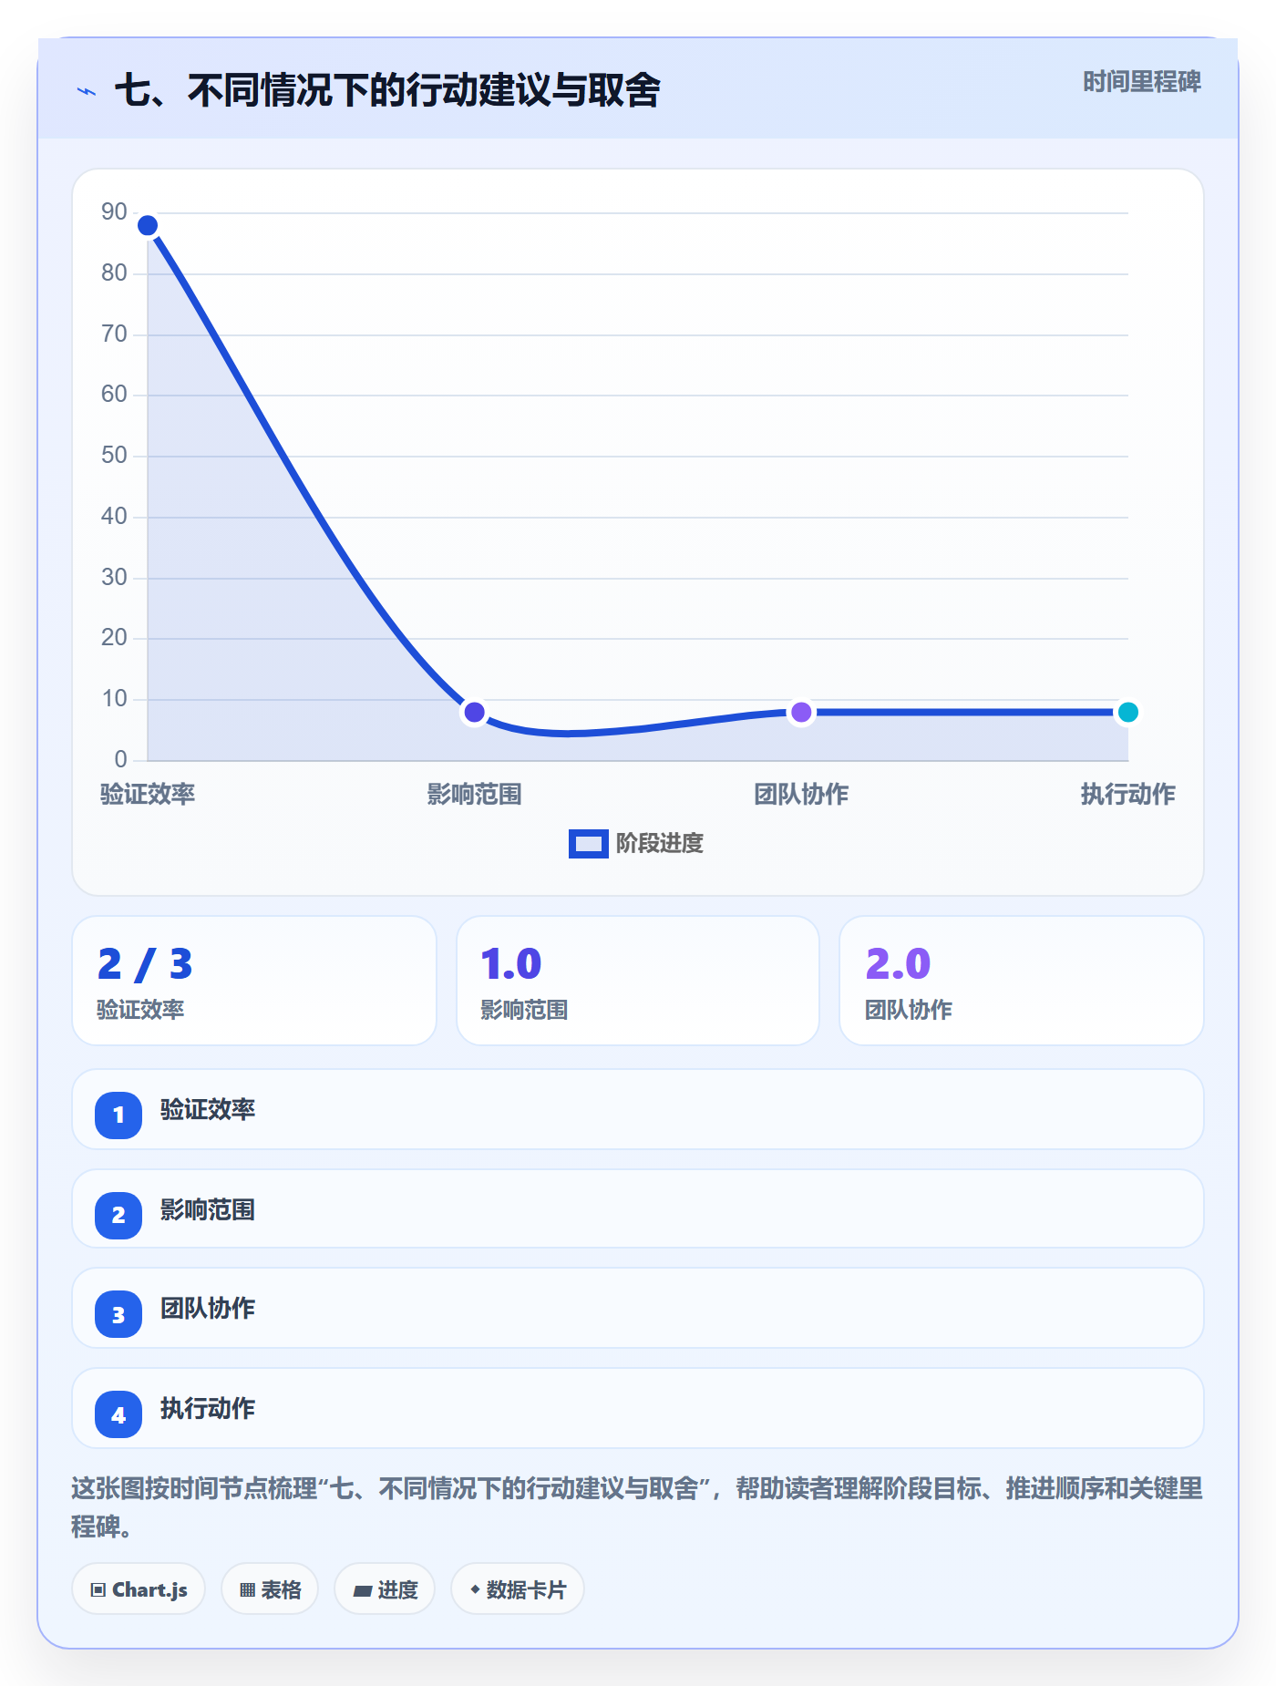Open the 影响范围 step row

point(638,1208)
